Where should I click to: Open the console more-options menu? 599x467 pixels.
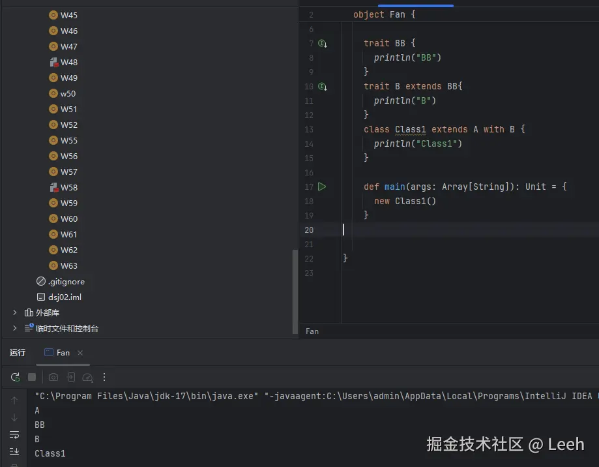point(104,377)
